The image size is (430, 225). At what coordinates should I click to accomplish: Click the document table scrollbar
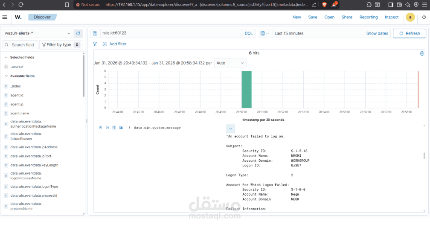pos(424,155)
